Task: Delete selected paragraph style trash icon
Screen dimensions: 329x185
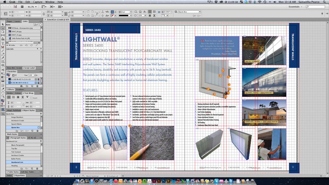Action: pos(38,169)
